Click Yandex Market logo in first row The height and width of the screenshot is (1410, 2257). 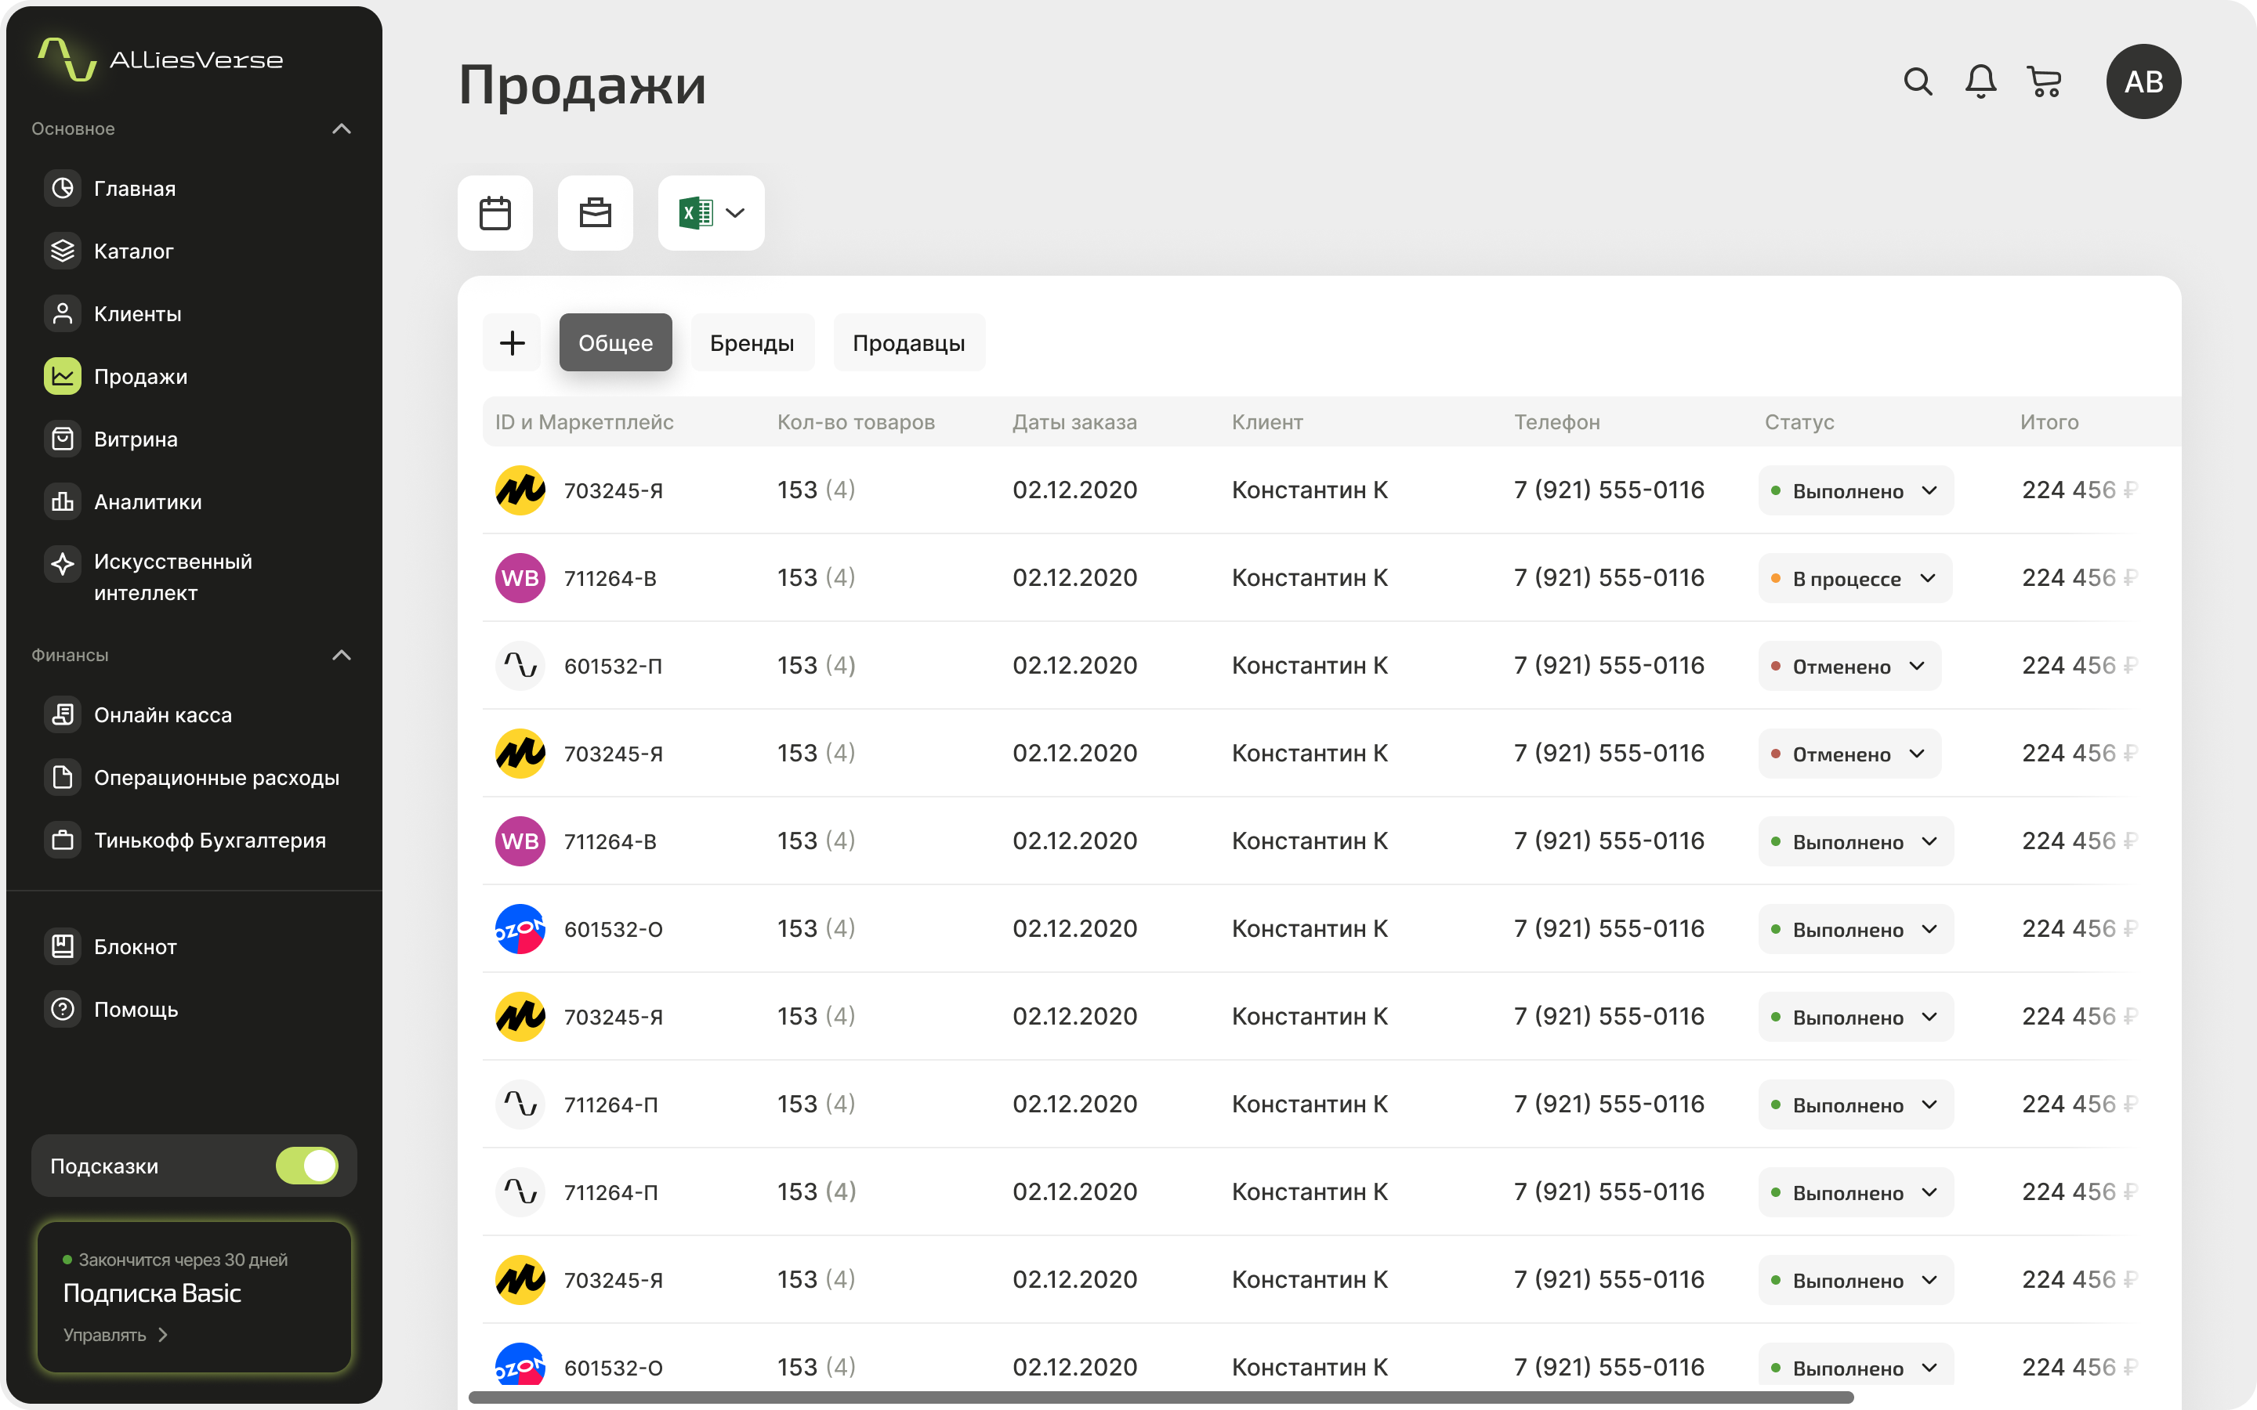[x=520, y=490]
